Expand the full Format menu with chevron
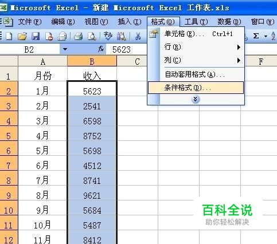 tap(196, 99)
